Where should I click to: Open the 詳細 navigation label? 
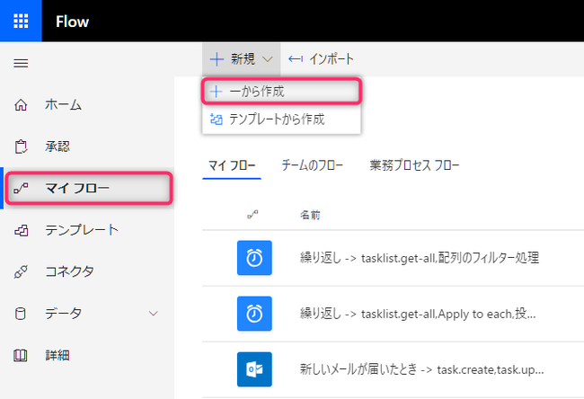point(58,355)
